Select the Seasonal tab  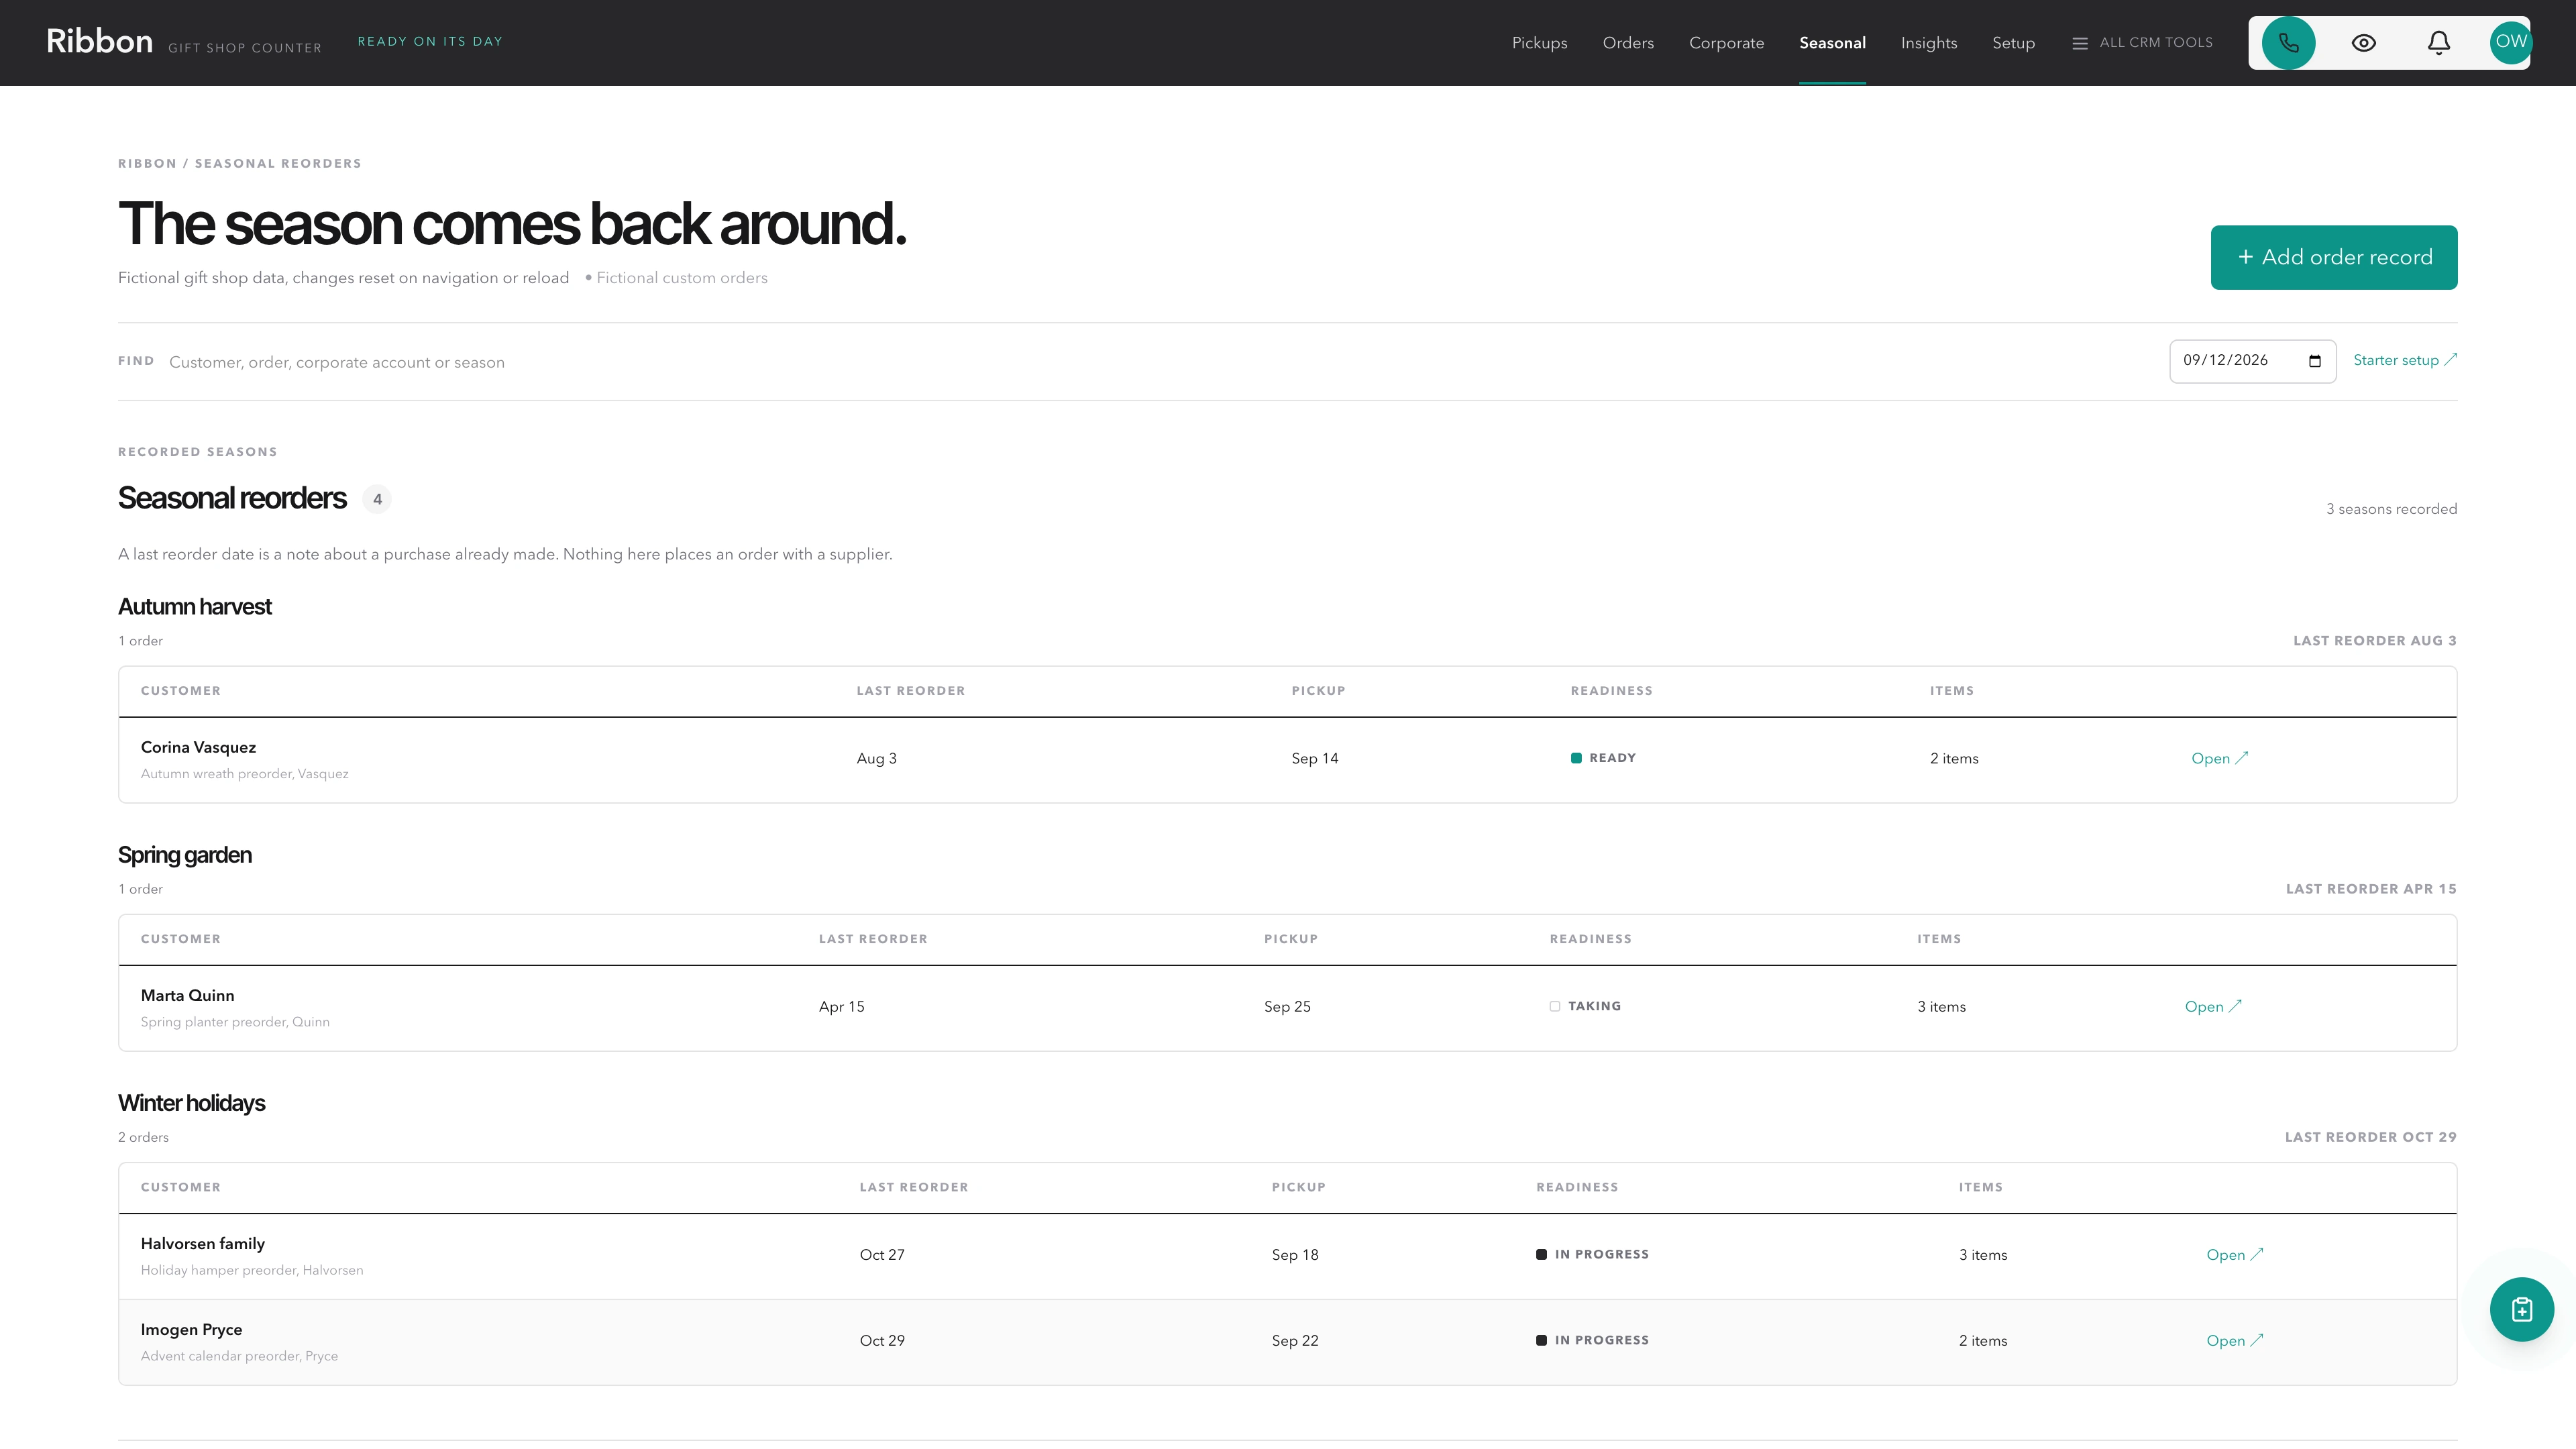[x=1832, y=43]
